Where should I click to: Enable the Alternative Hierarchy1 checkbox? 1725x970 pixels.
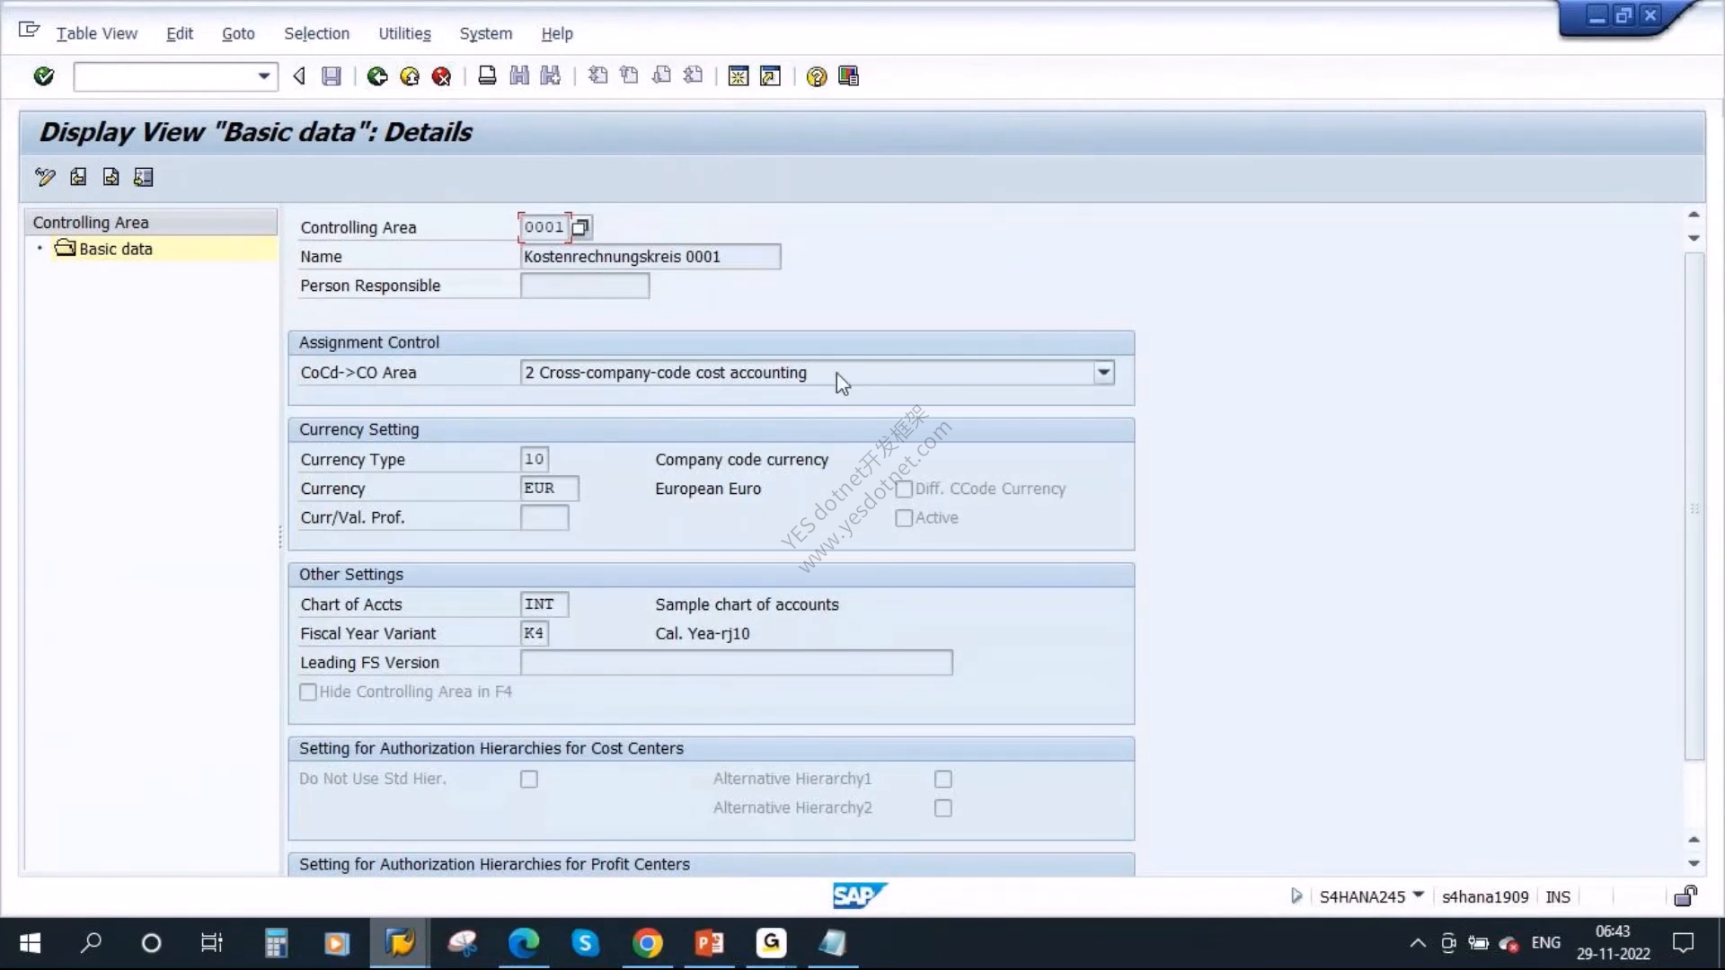click(x=942, y=779)
